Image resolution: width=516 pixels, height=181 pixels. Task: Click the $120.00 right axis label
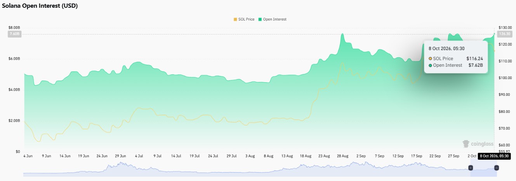[x=504, y=45]
